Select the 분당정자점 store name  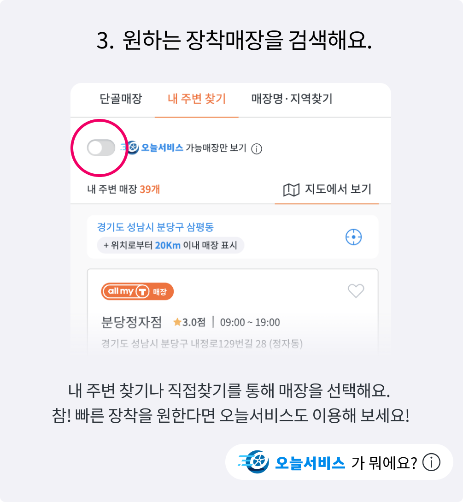tap(131, 322)
